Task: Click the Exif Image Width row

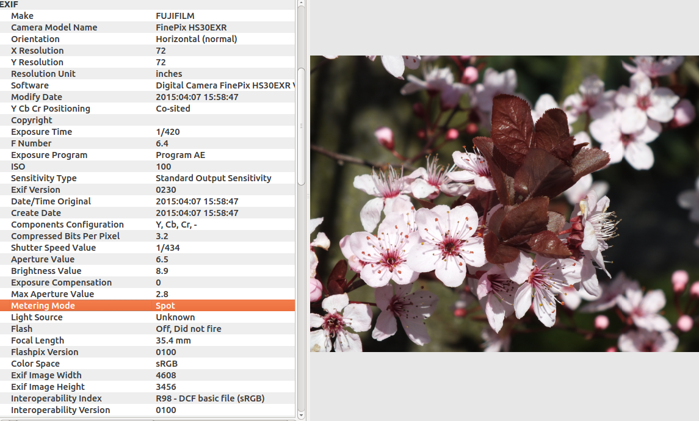Action: click(147, 375)
